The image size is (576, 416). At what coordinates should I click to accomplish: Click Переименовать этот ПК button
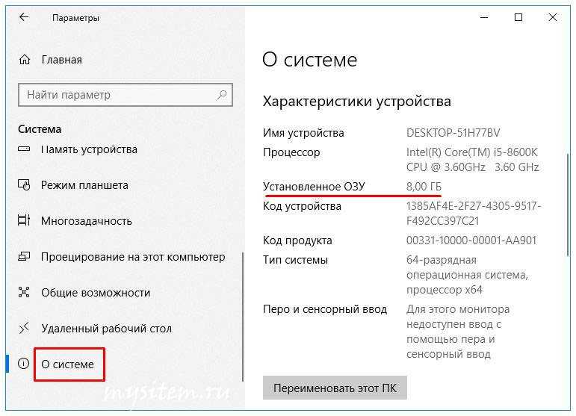click(335, 388)
